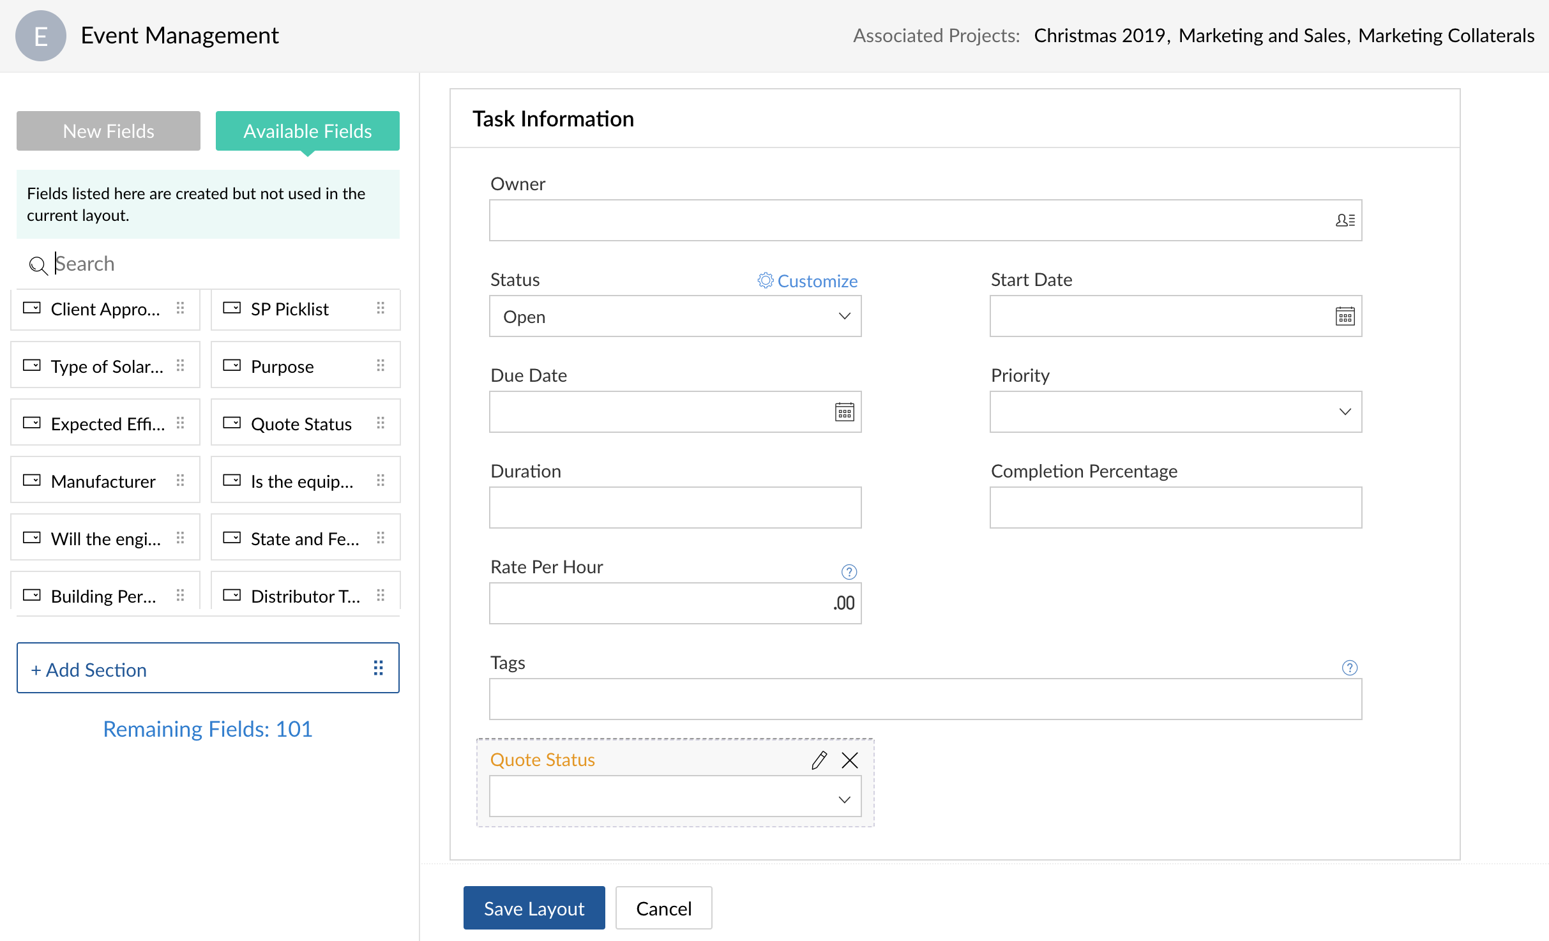Grab the SP Picklist drag handle

click(x=381, y=308)
